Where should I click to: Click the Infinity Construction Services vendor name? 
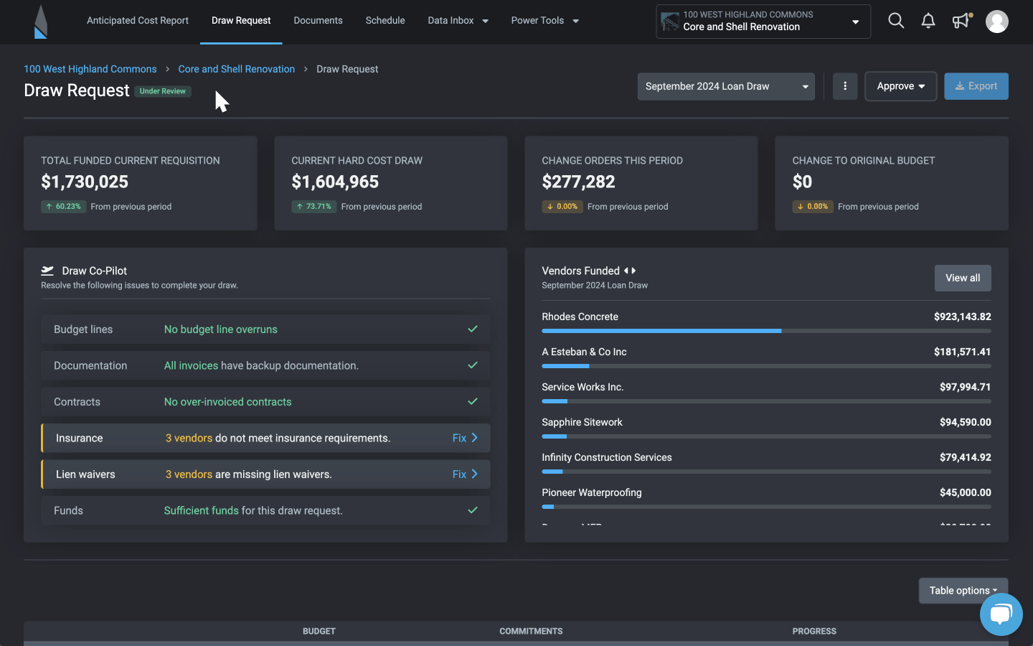[607, 457]
